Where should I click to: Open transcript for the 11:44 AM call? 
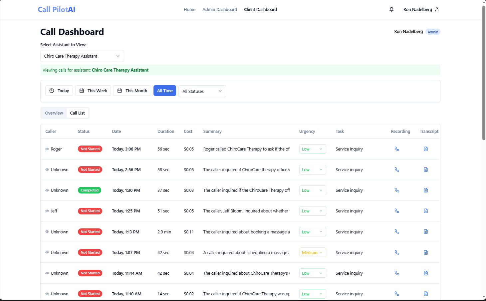point(426,273)
